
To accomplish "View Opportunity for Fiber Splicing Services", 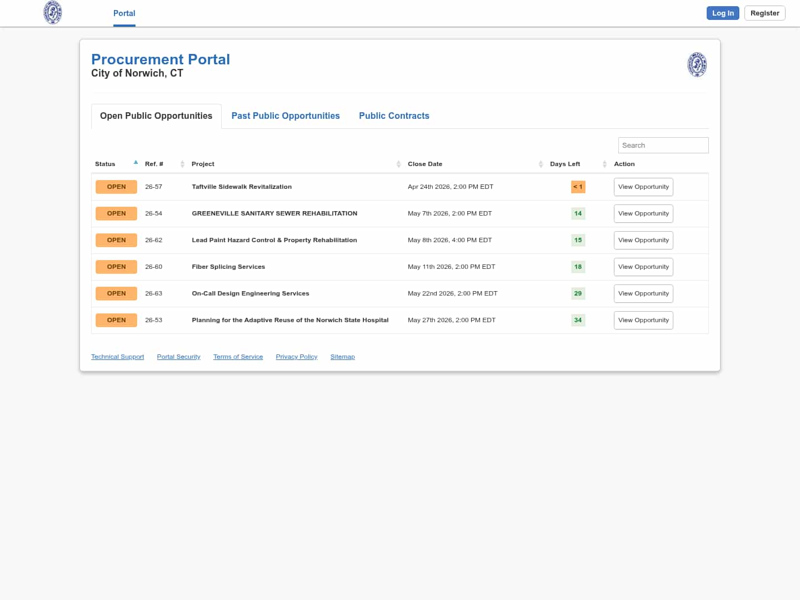I will click(x=643, y=267).
